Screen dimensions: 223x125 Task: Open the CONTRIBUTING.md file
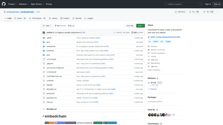coord(54,76)
